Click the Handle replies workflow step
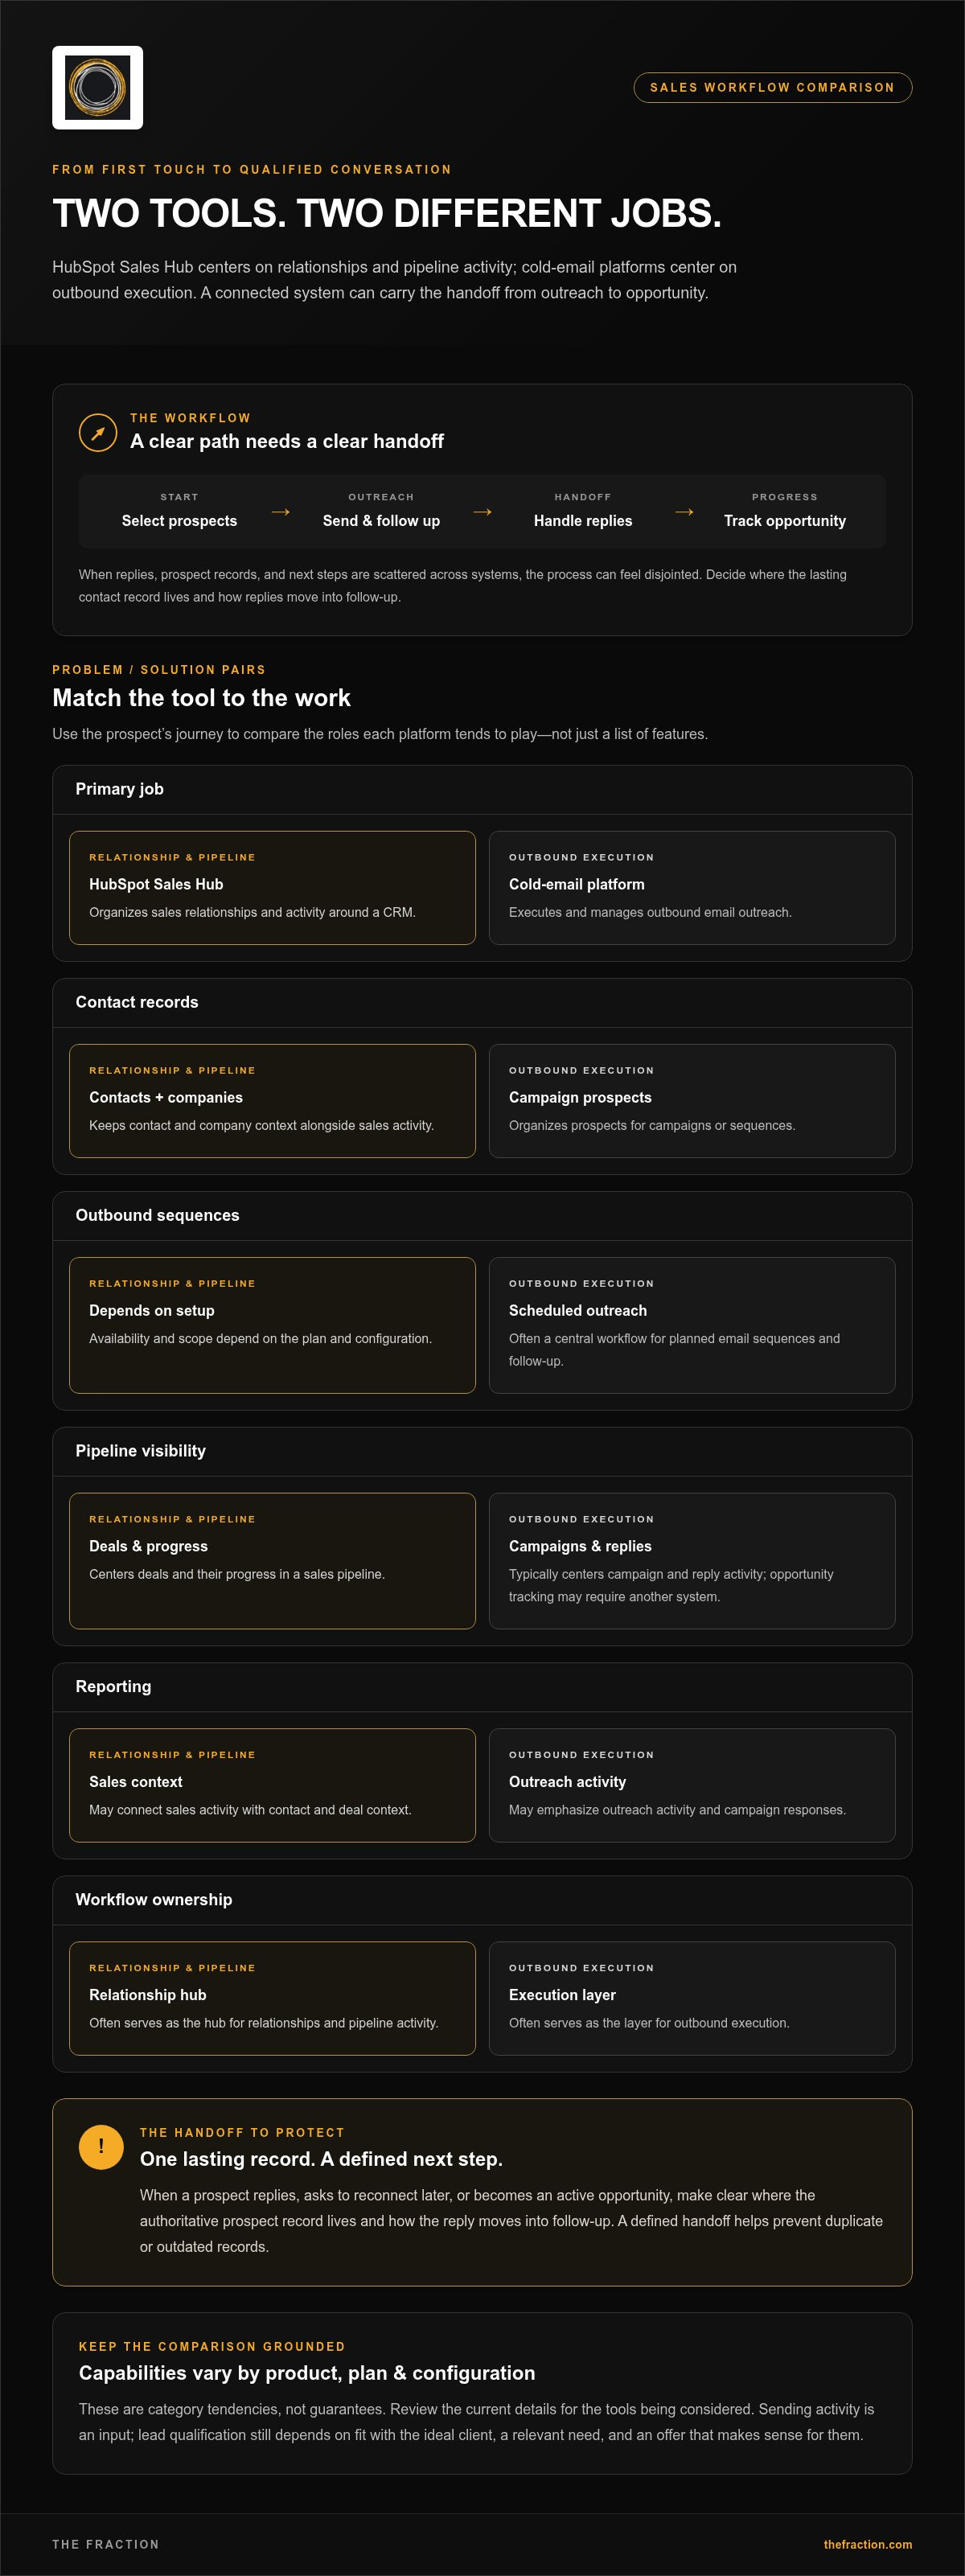965x2576 pixels. click(583, 511)
